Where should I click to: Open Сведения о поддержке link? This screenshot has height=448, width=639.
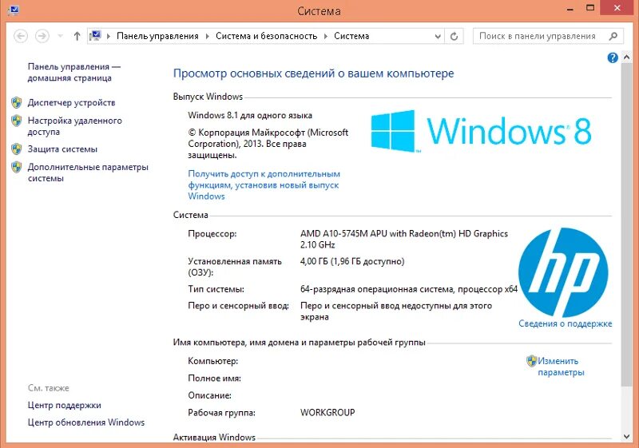click(x=565, y=323)
